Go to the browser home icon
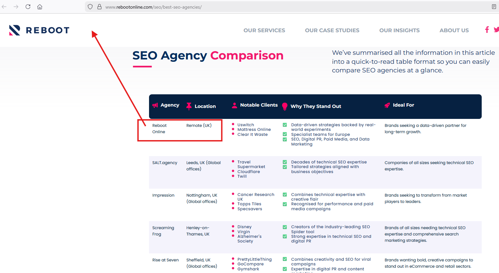The height and width of the screenshot is (273, 499). pos(40,7)
